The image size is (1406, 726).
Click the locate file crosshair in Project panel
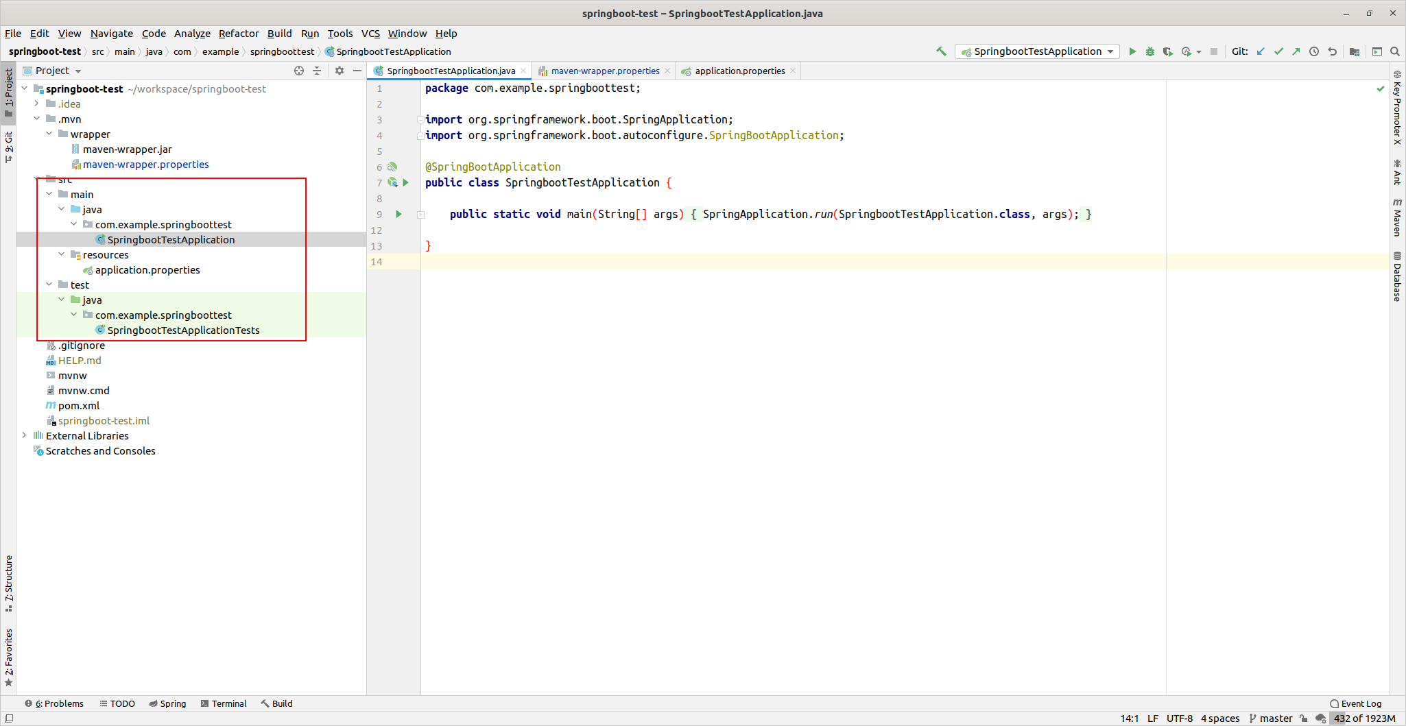[x=299, y=71]
